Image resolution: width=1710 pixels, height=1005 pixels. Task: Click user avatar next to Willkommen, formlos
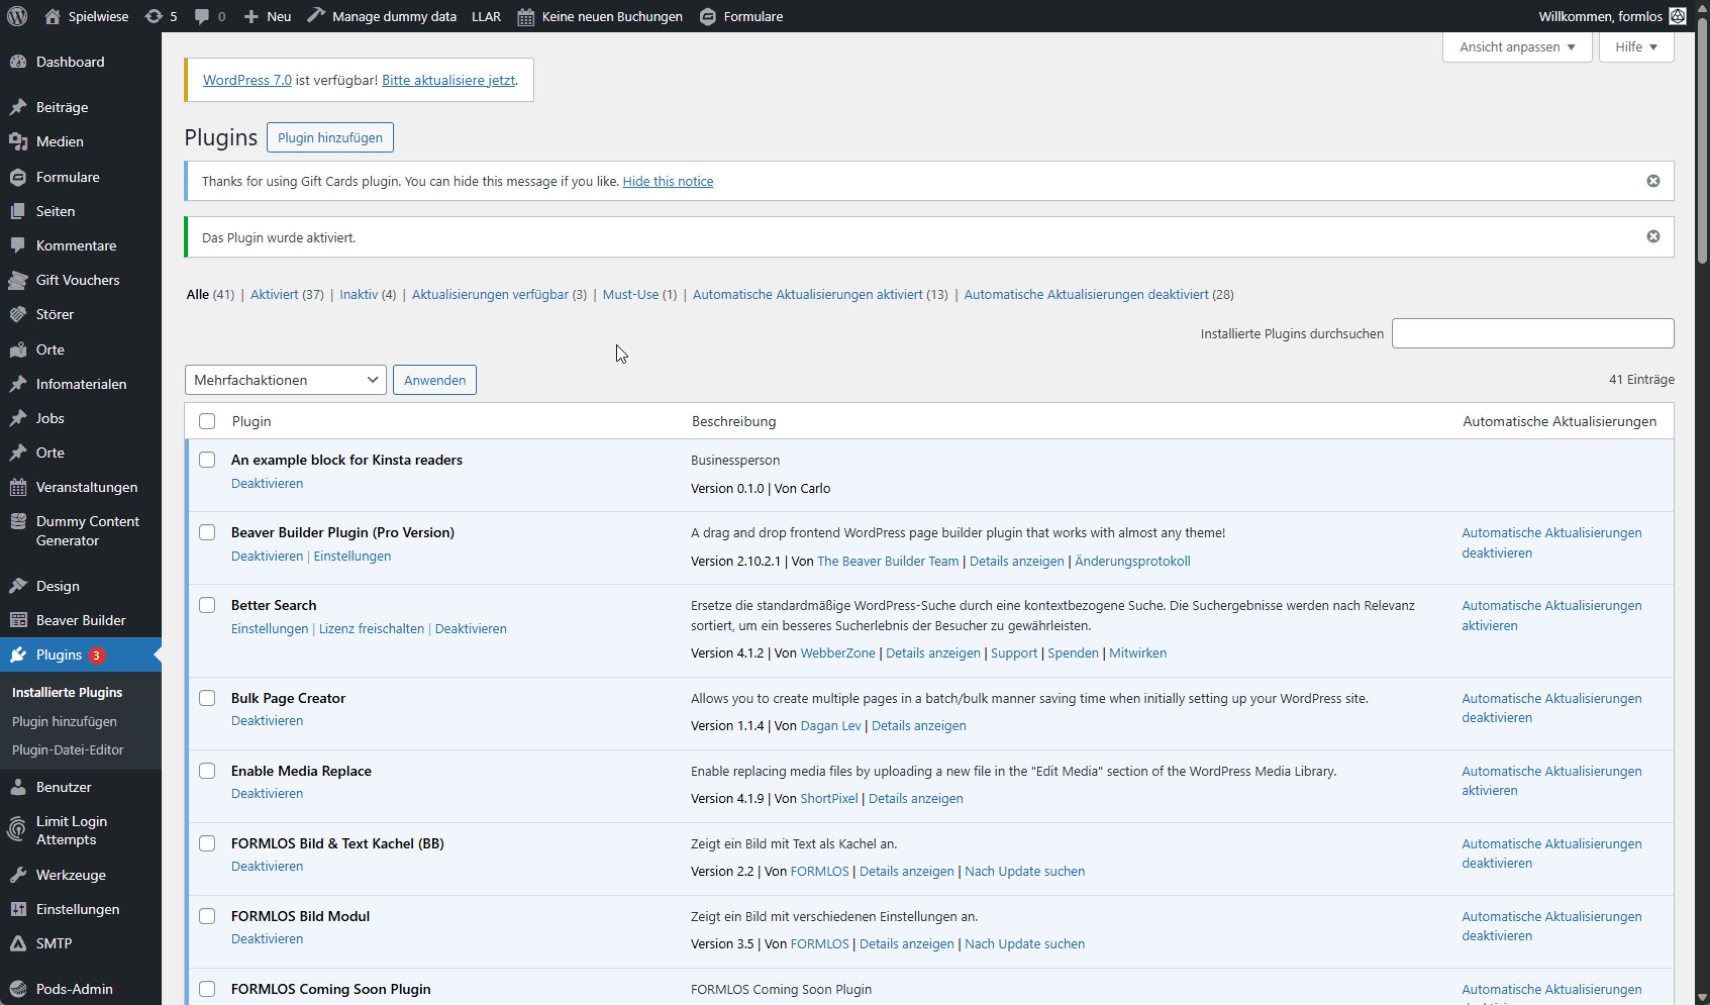[1677, 16]
